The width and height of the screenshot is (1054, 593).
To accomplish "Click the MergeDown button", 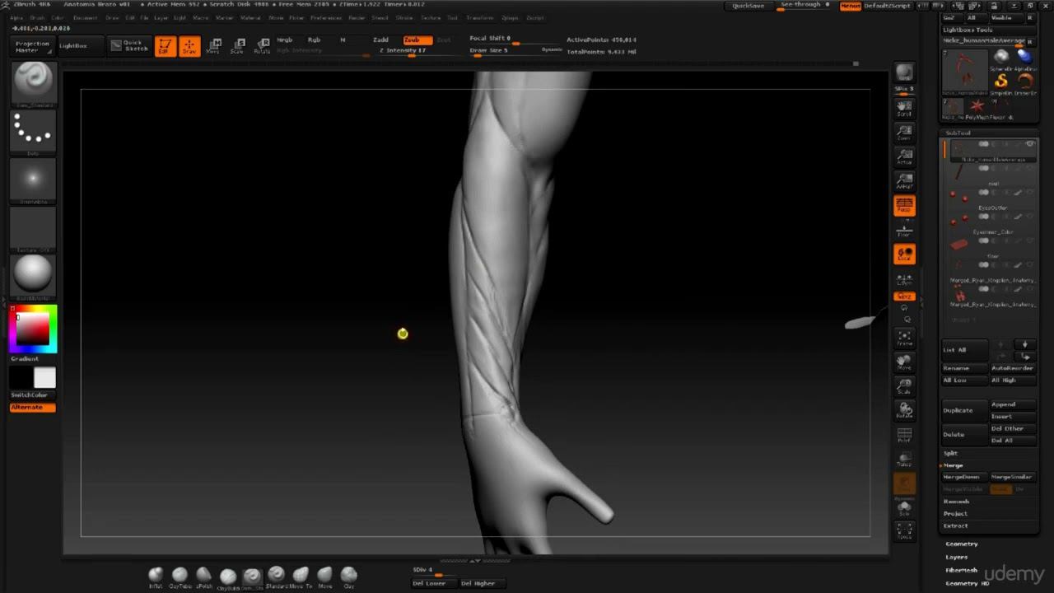I will point(964,477).
